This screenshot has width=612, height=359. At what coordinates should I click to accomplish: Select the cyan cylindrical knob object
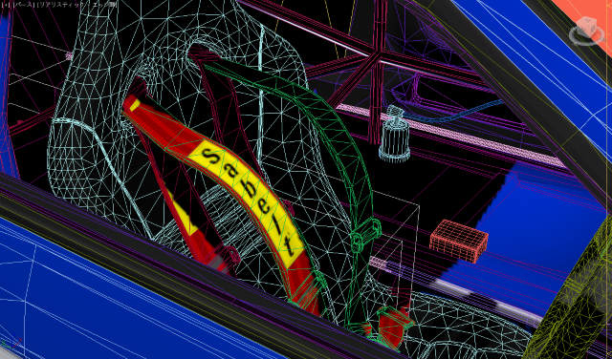pyautogui.click(x=394, y=136)
